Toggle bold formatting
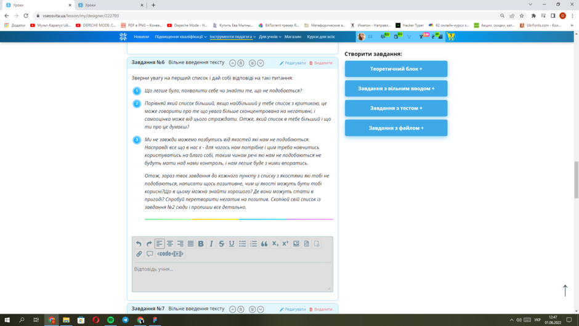Screen dimensions: 579x326 click(201, 243)
